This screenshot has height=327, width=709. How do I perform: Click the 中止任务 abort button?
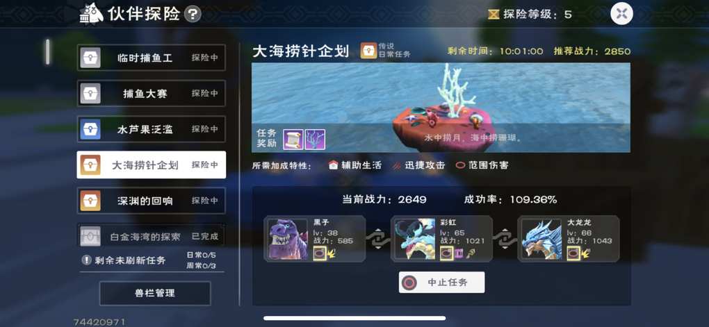point(442,283)
